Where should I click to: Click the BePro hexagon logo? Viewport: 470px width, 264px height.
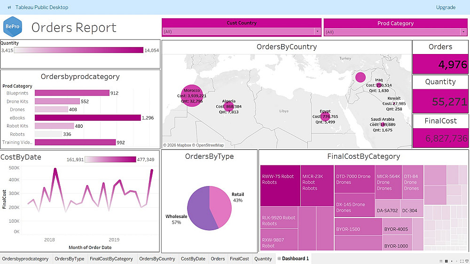pyautogui.click(x=13, y=27)
